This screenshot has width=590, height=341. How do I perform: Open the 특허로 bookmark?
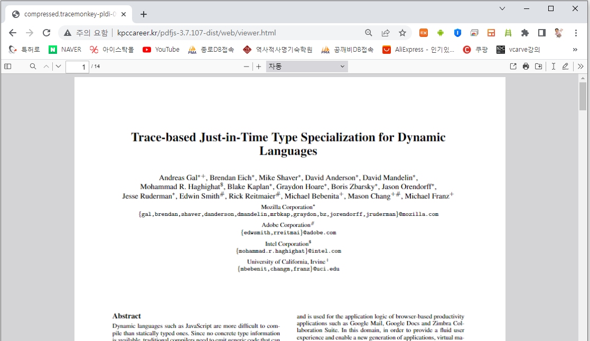pos(24,50)
